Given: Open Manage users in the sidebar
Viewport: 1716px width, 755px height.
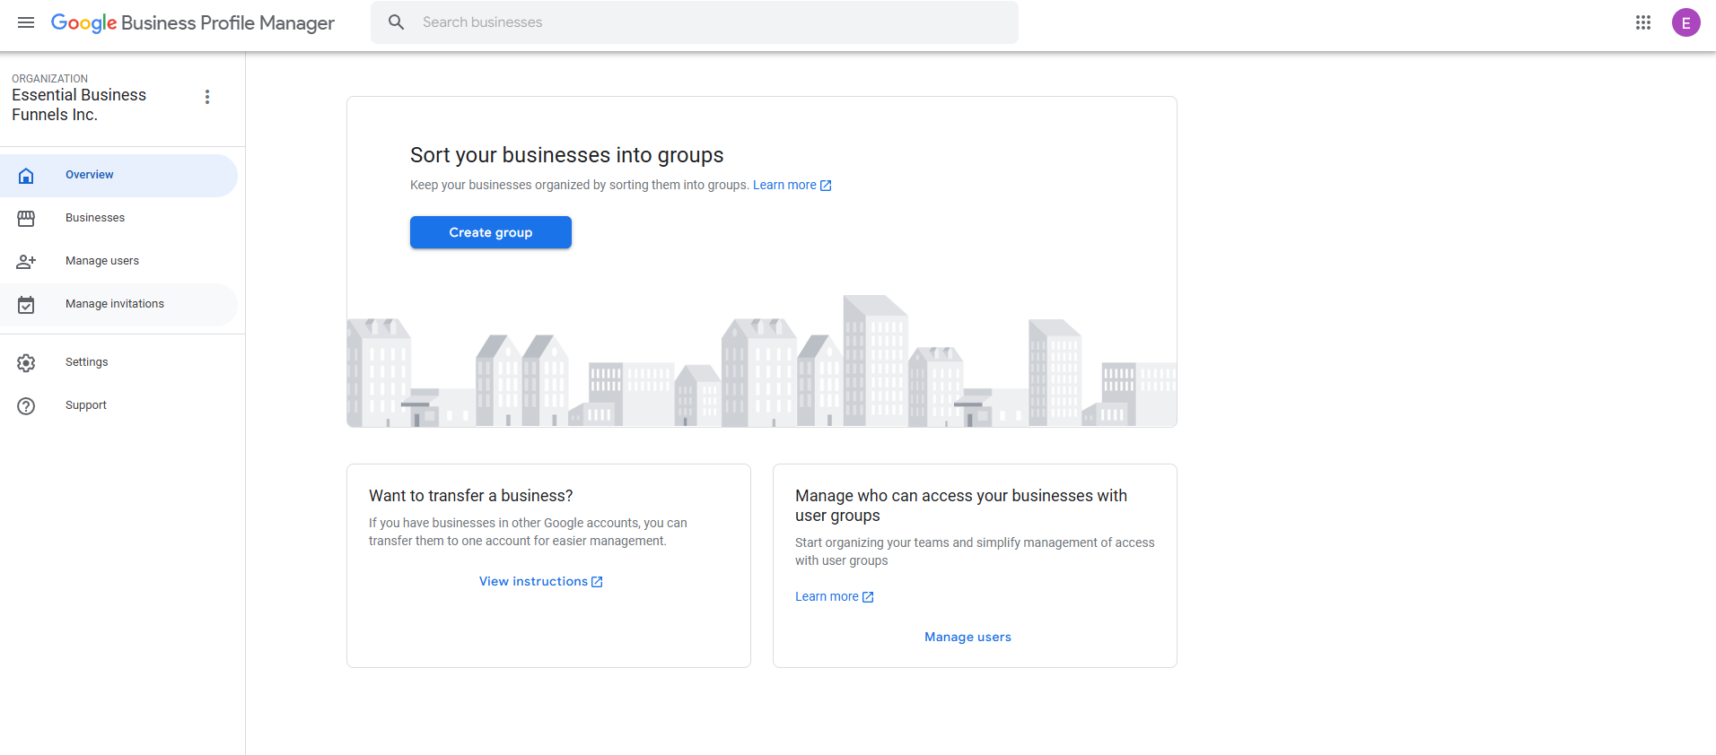Looking at the screenshot, I should 119,262.
